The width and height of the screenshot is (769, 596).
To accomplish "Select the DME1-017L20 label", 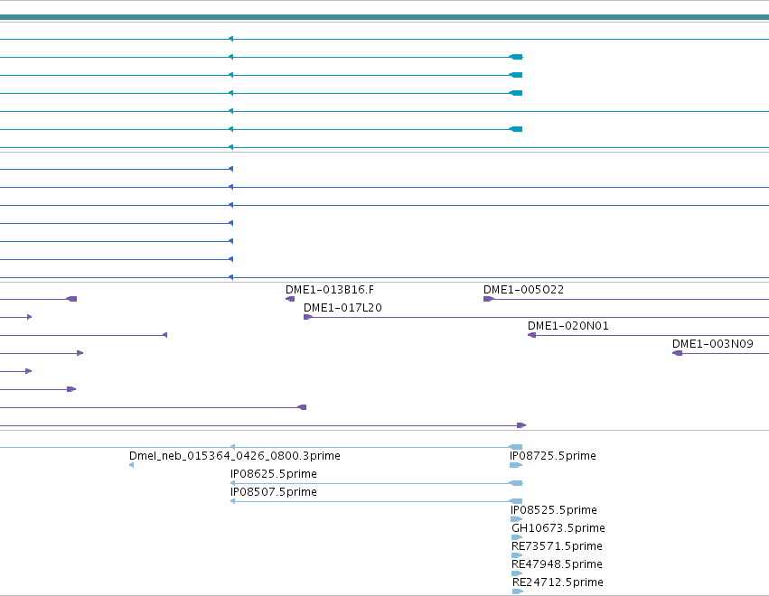I will [342, 308].
